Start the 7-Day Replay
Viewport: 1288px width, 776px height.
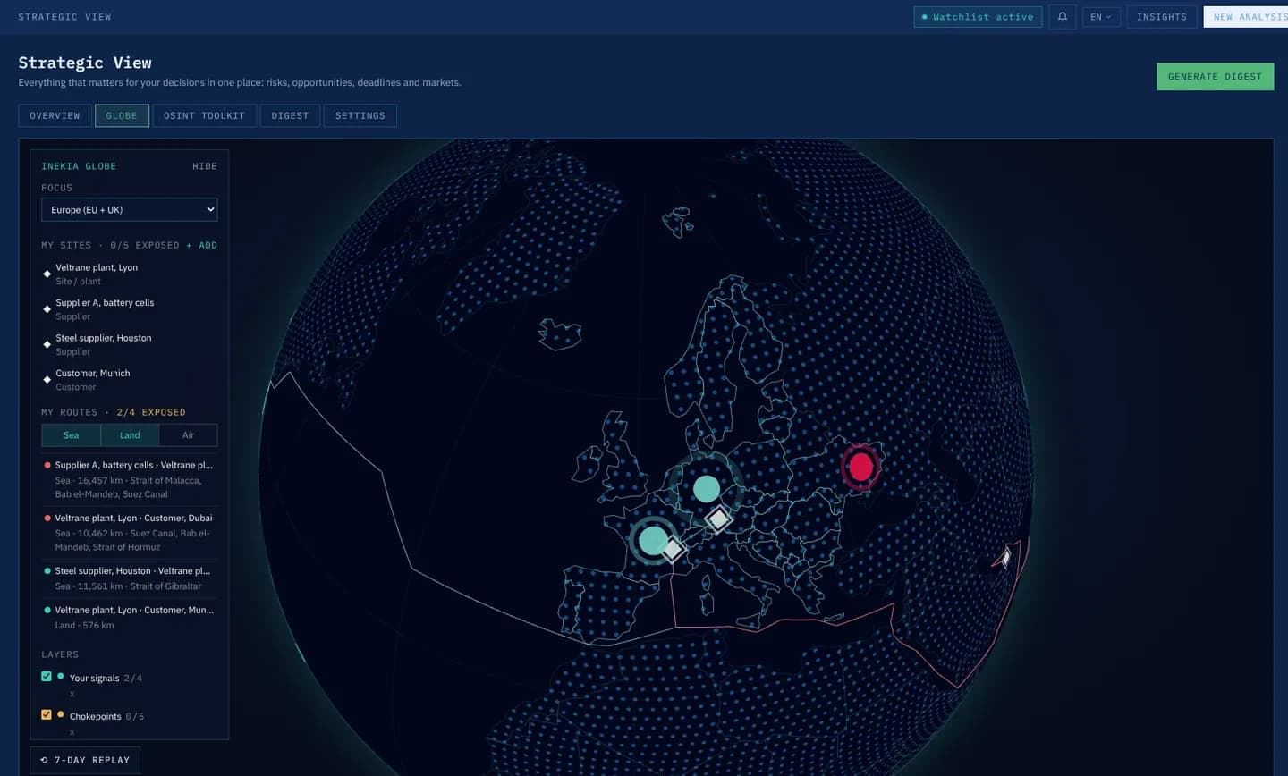[x=85, y=760]
